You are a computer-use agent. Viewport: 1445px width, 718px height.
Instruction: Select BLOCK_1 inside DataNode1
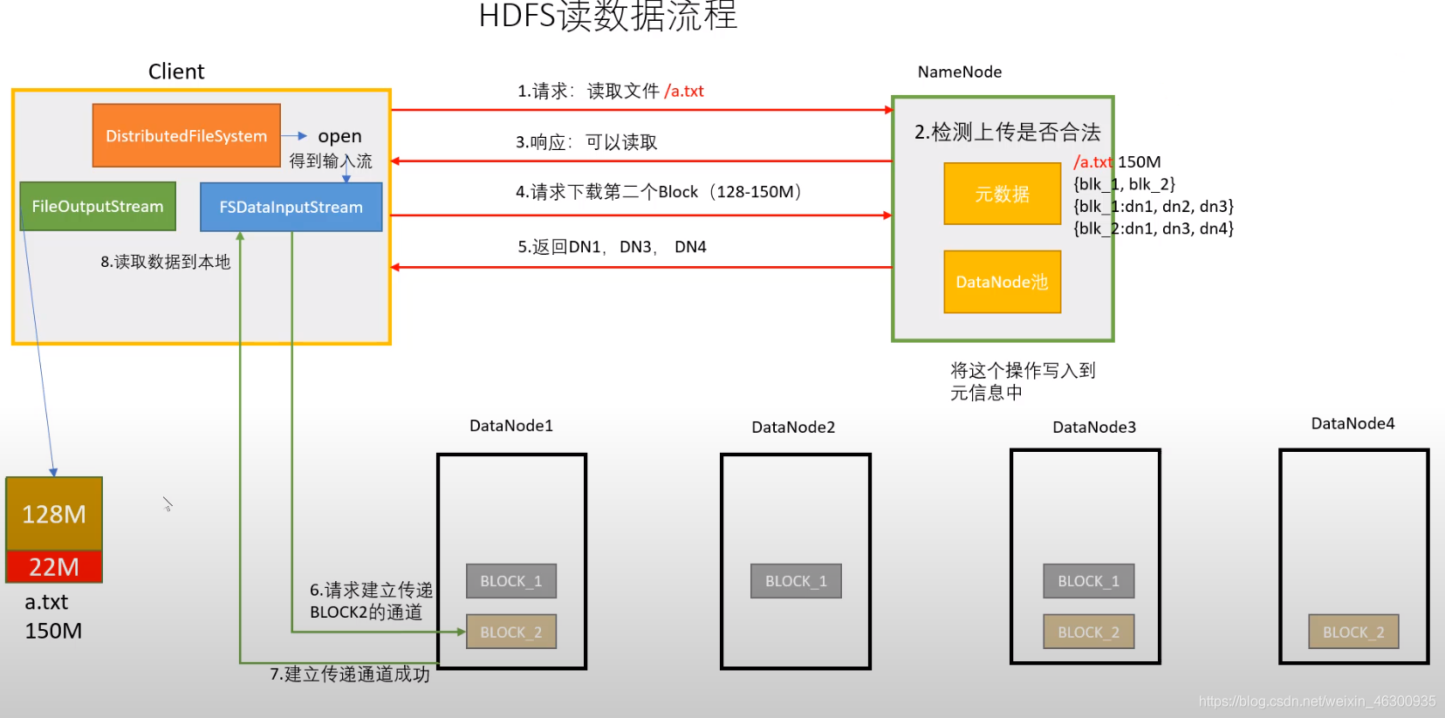pyautogui.click(x=511, y=581)
